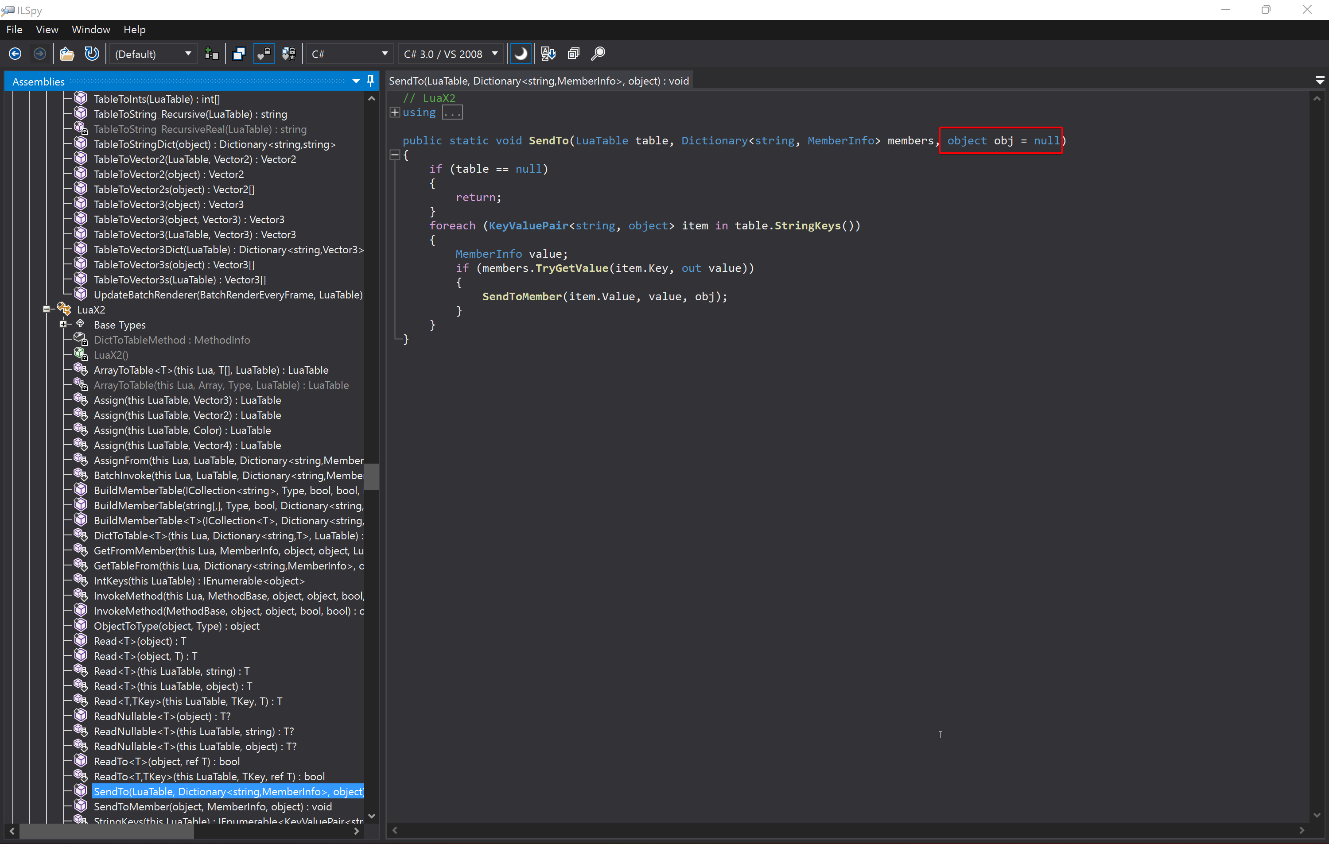Toggle dark theme with the moon icon
Screen dimensions: 1329x844
coord(521,54)
